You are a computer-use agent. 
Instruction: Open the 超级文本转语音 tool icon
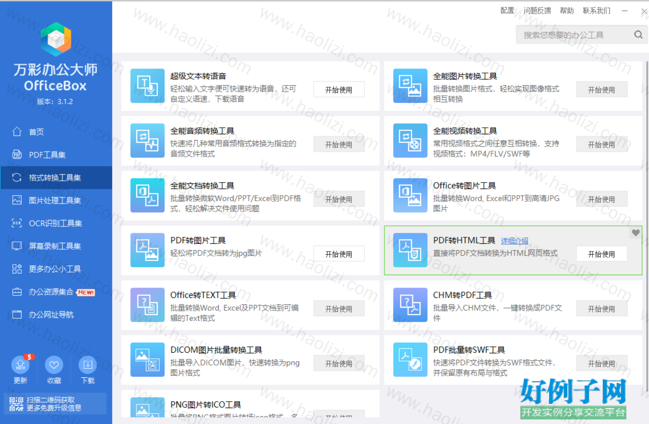[x=147, y=86]
